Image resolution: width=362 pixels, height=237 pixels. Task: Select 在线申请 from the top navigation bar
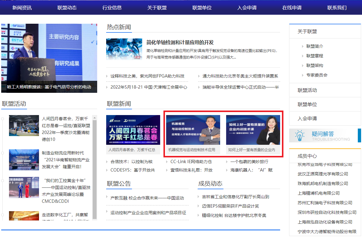click(x=292, y=8)
